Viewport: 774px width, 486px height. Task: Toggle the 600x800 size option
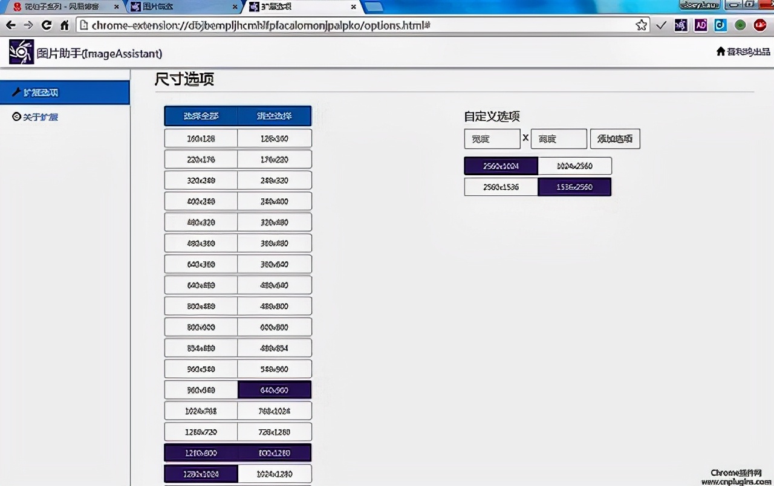coord(275,327)
